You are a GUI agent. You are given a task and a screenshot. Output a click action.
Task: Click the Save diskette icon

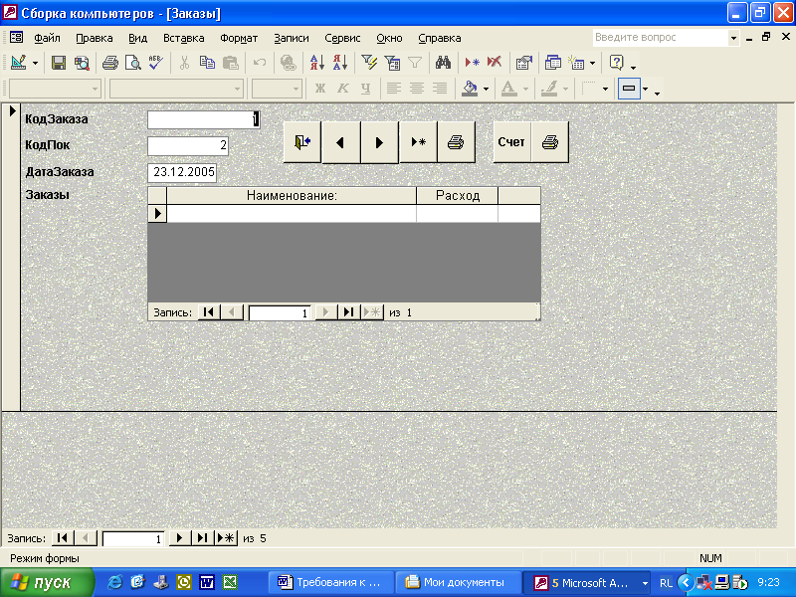[59, 63]
